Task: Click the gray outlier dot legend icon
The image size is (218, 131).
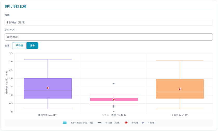Action: coord(143,123)
